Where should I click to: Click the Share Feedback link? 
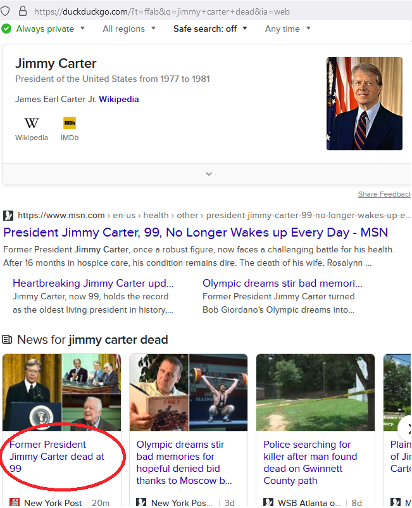coord(384,194)
